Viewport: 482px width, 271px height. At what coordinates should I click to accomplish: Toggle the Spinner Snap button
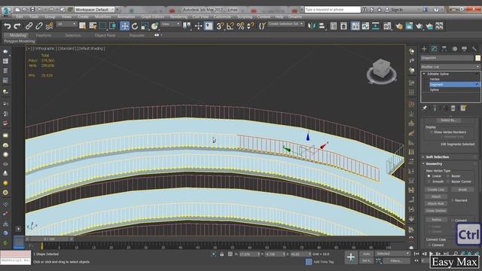point(251,26)
